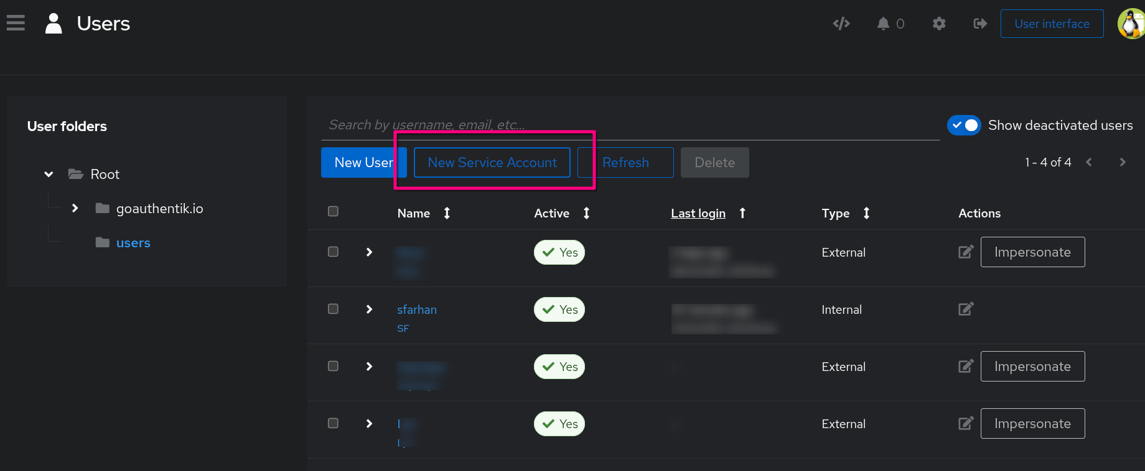The width and height of the screenshot is (1145, 471).
Task: Open the sfarhan user details link
Action: coord(417,309)
